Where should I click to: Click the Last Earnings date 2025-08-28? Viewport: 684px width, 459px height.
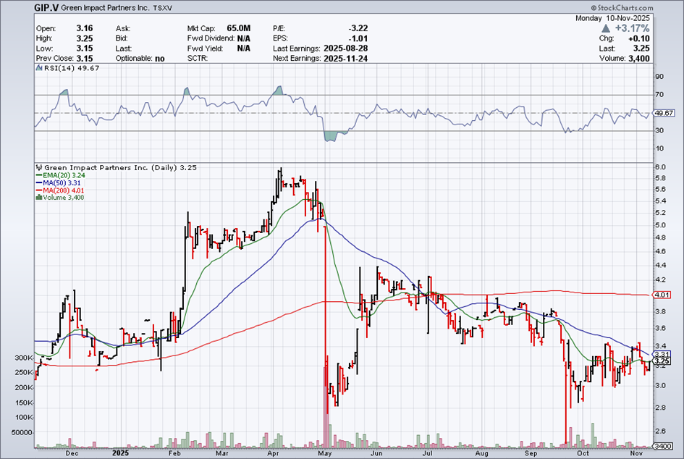click(x=346, y=49)
